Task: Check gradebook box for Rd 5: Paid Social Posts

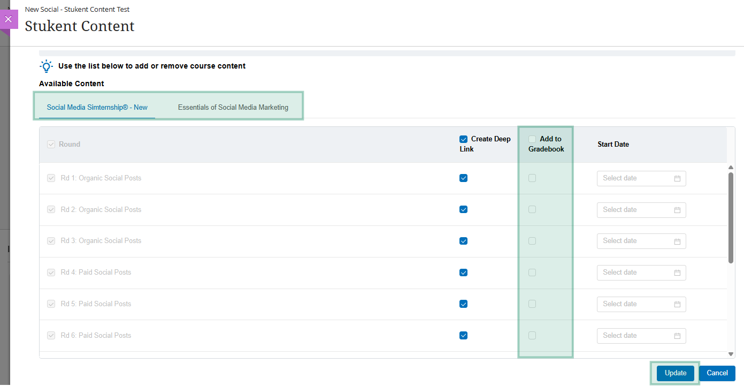Action: pos(532,304)
